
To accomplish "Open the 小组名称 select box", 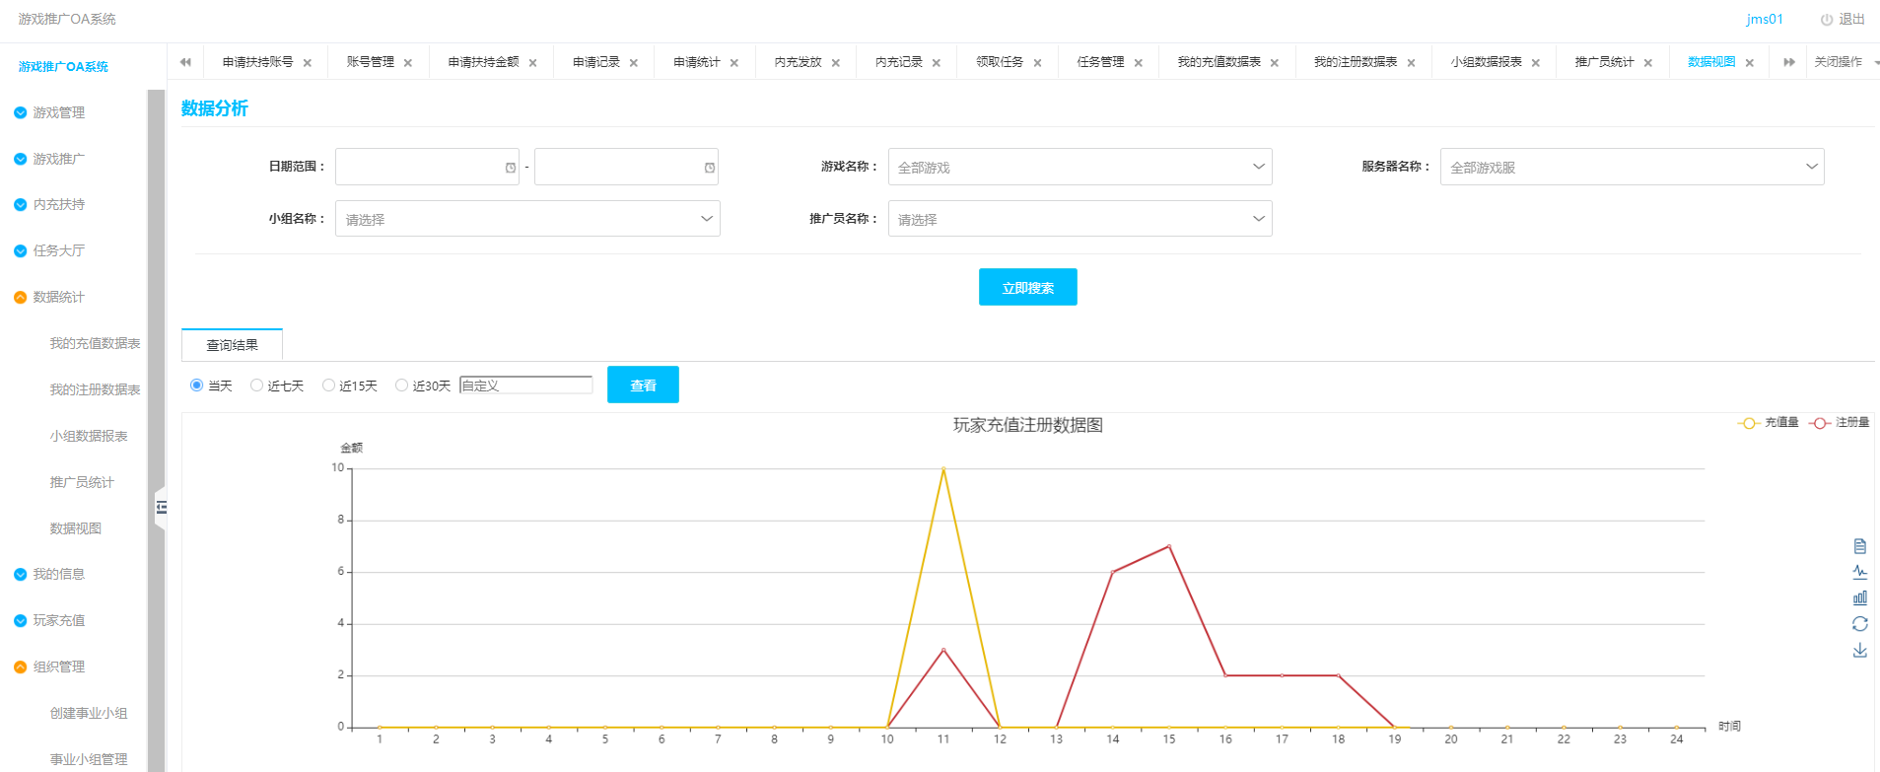I will tap(527, 219).
